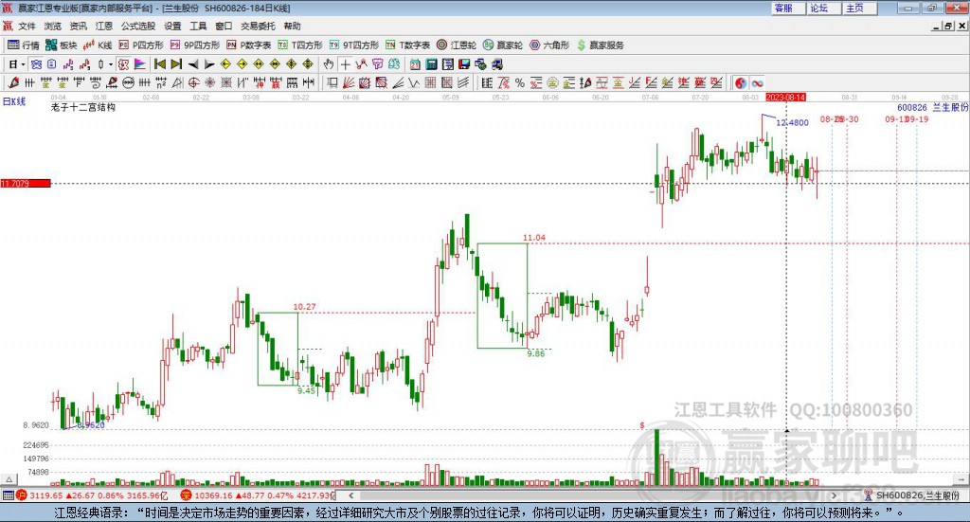Open the 六角形 hexagon tool
The height and width of the screenshot is (522, 970).
(x=549, y=45)
